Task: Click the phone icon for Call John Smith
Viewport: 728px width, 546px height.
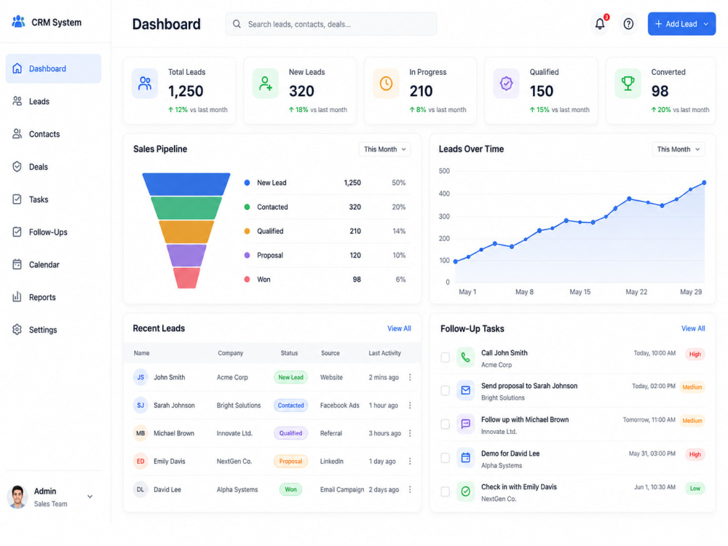Action: tap(465, 357)
